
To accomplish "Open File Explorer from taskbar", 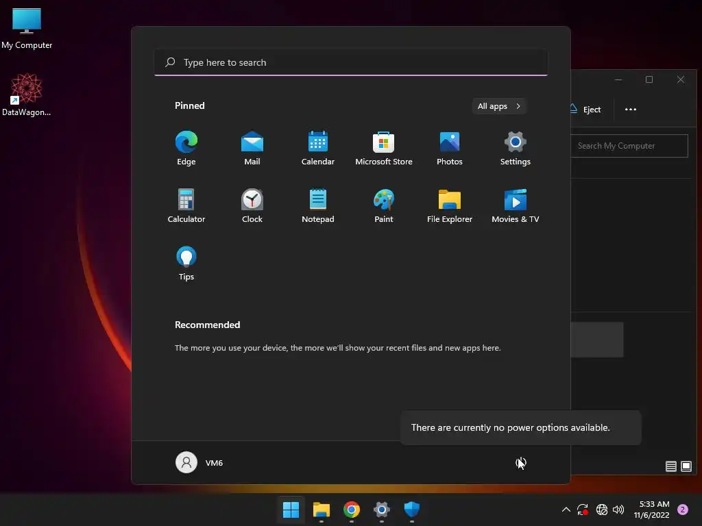I will pyautogui.click(x=322, y=510).
